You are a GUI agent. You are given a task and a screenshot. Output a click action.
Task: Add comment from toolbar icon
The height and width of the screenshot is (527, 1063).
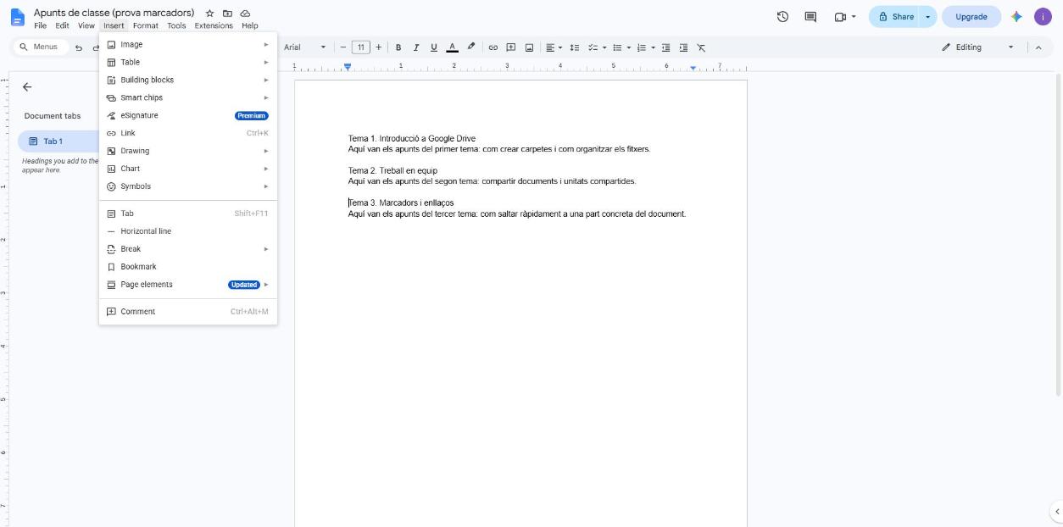tap(511, 47)
